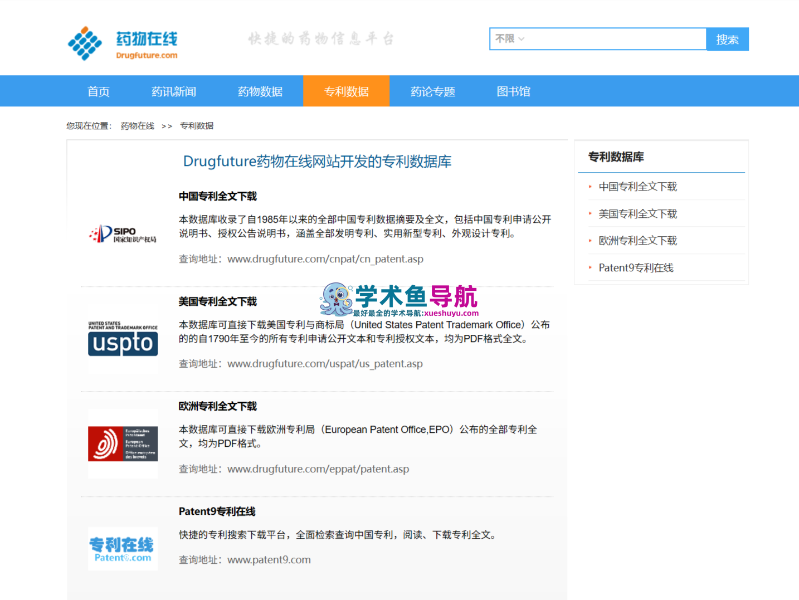
Task: Open sidebar link 中国专利全文下载
Action: click(638, 187)
